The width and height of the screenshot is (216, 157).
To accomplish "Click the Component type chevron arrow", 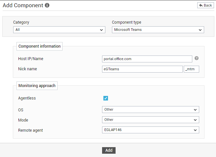I will (200, 30).
